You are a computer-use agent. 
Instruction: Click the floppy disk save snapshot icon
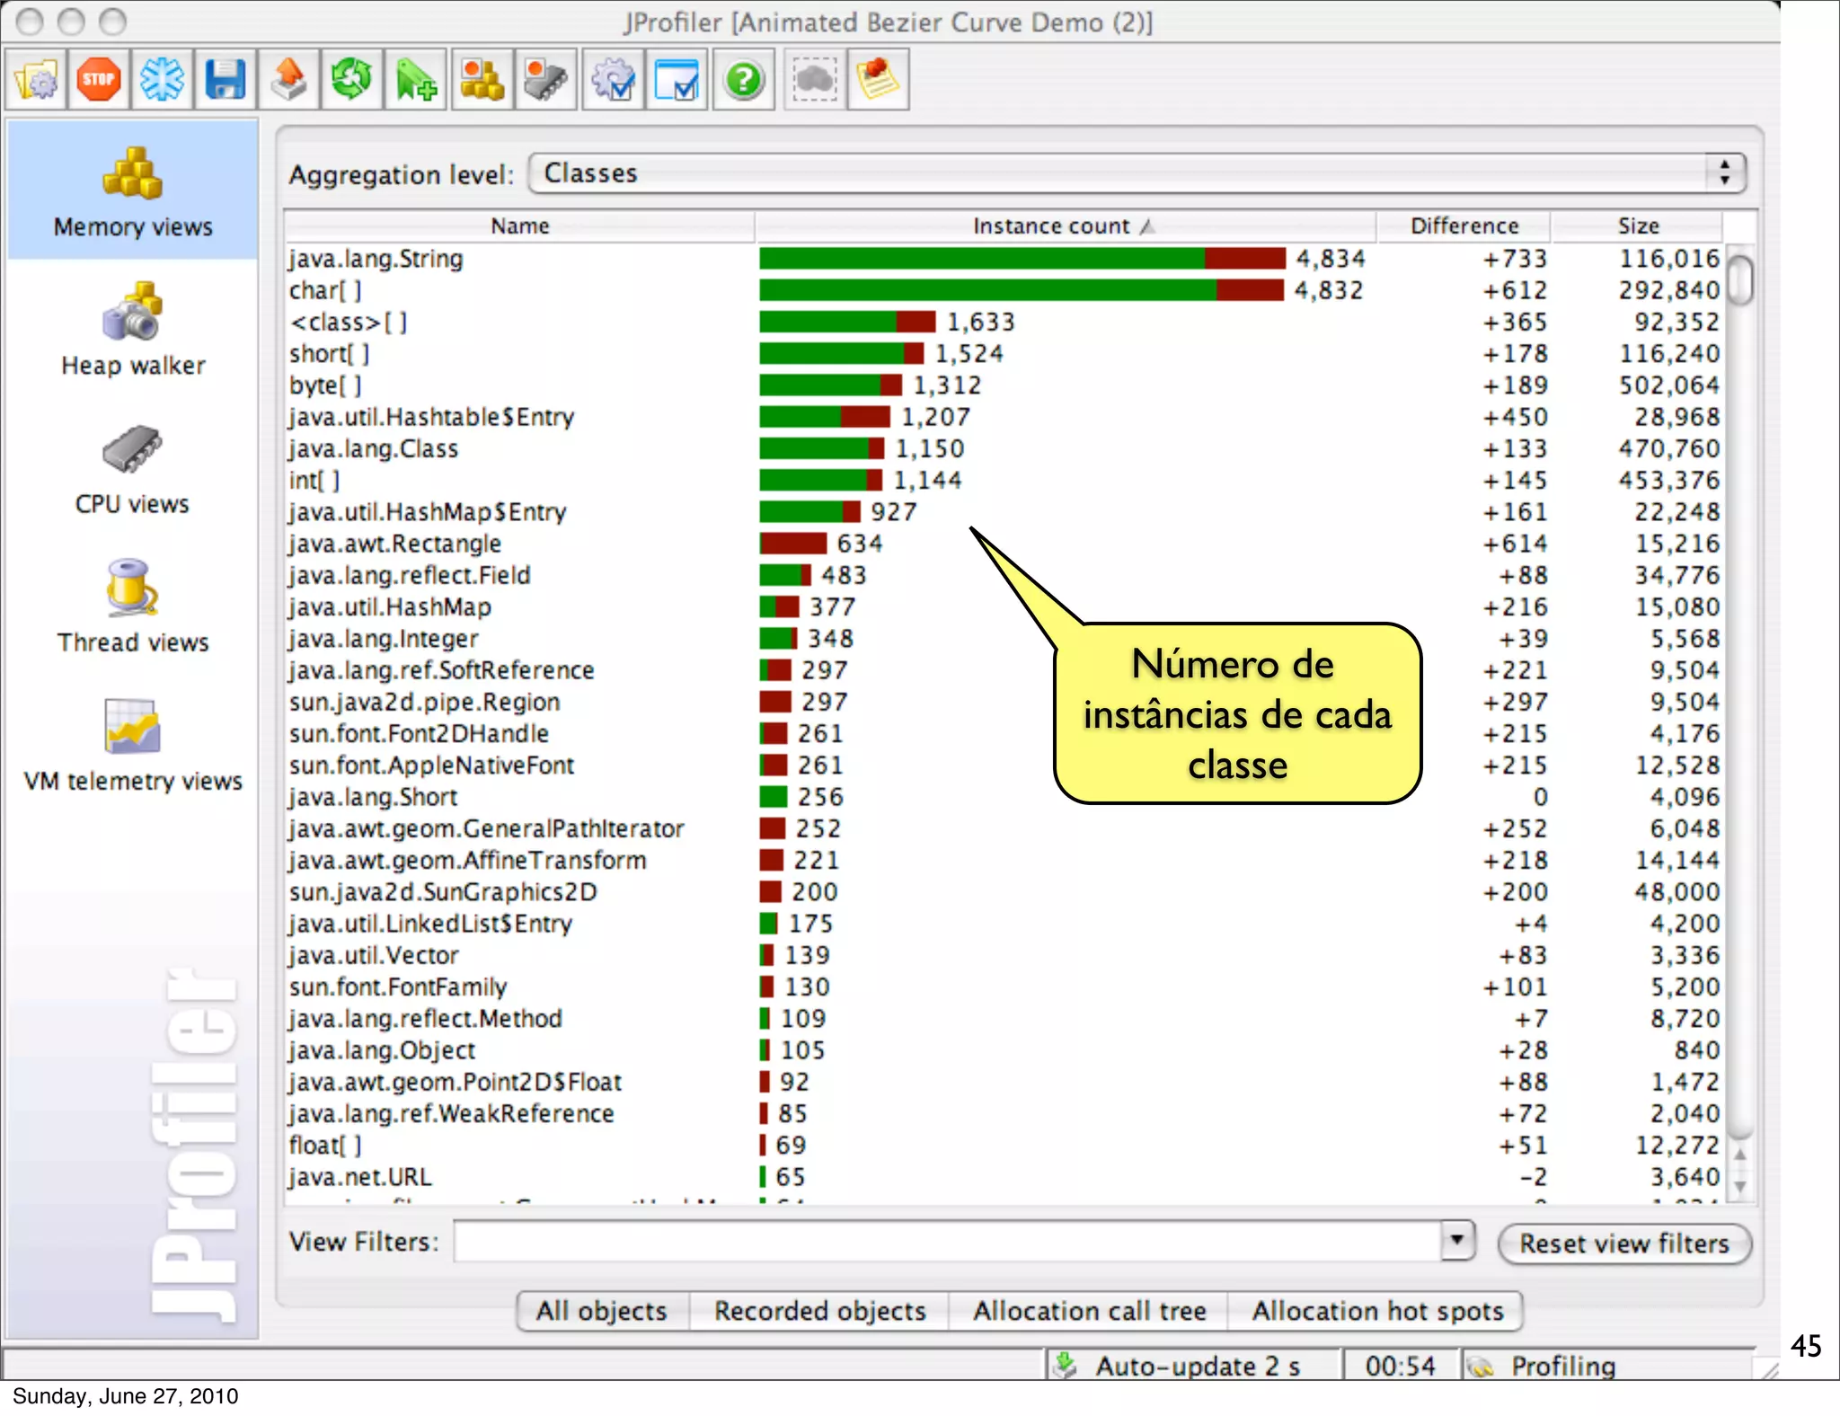click(x=225, y=80)
